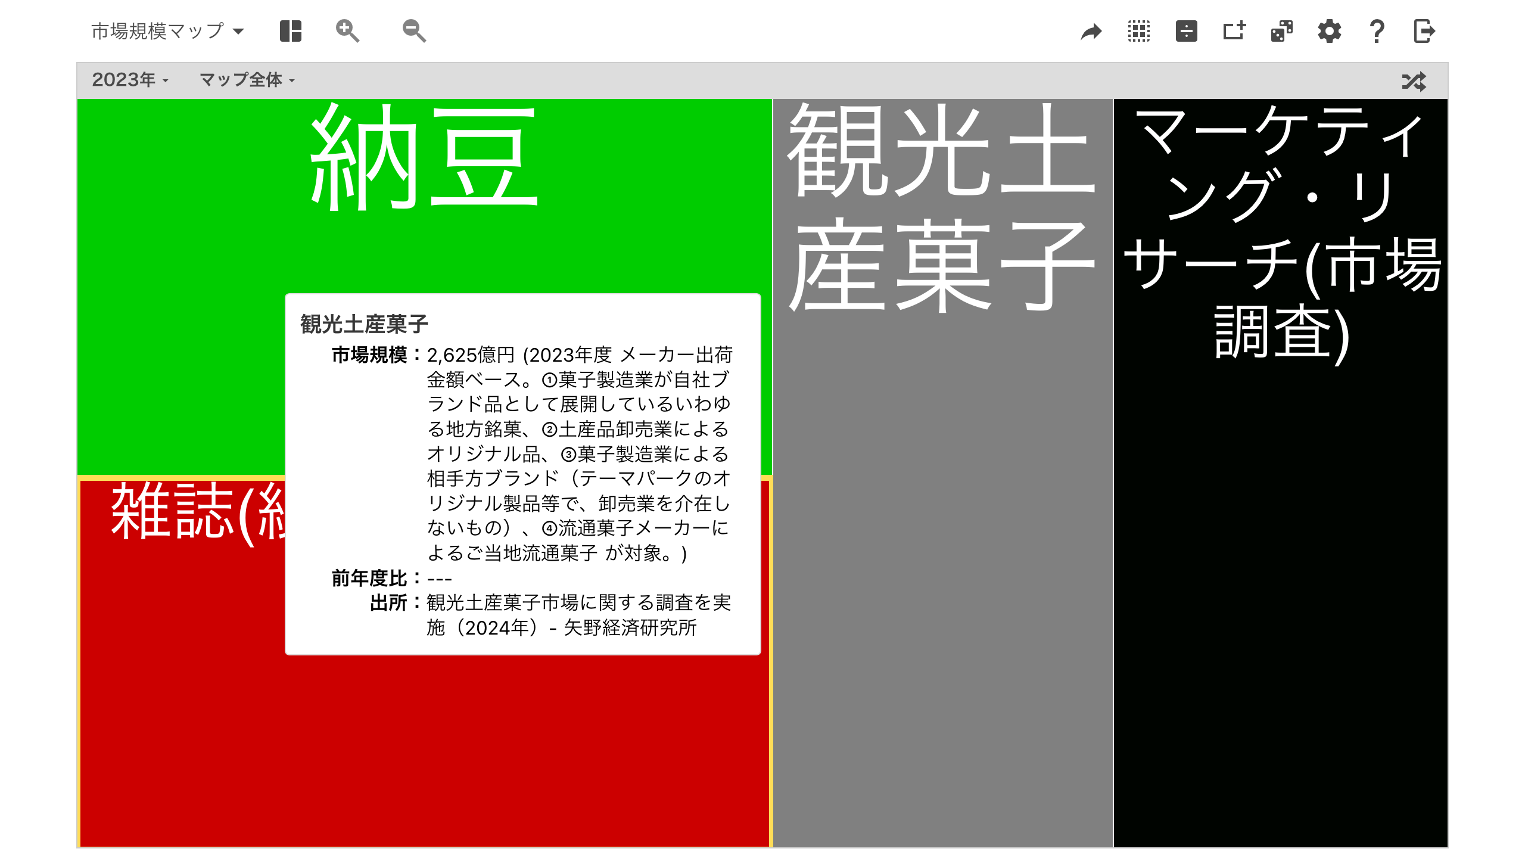The image size is (1525, 858).
Task: Click the source text 矢野経済研究所
Action: point(630,628)
